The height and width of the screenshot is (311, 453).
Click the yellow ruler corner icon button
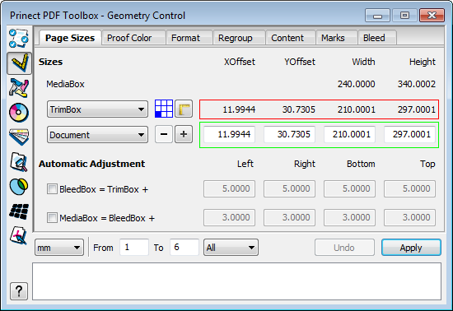[184, 109]
